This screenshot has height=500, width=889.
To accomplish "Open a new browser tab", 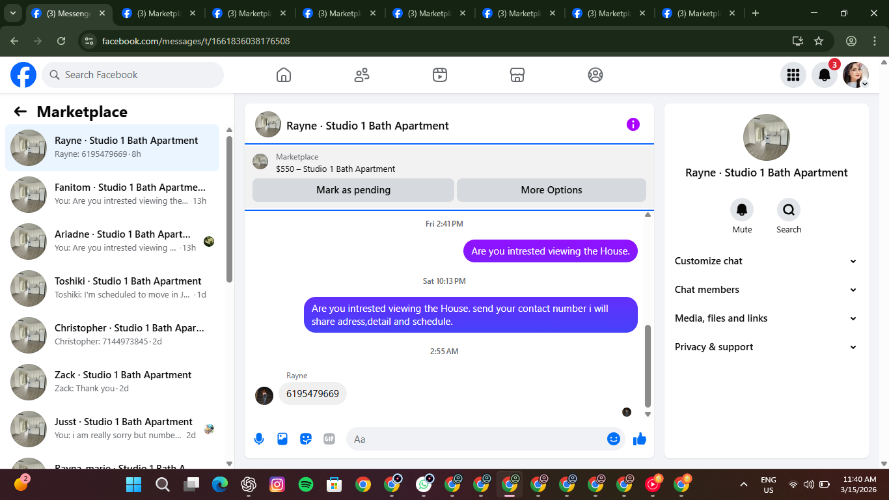I will point(756,13).
